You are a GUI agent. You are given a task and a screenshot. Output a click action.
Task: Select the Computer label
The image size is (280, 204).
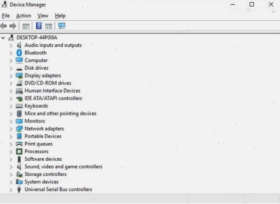click(36, 60)
